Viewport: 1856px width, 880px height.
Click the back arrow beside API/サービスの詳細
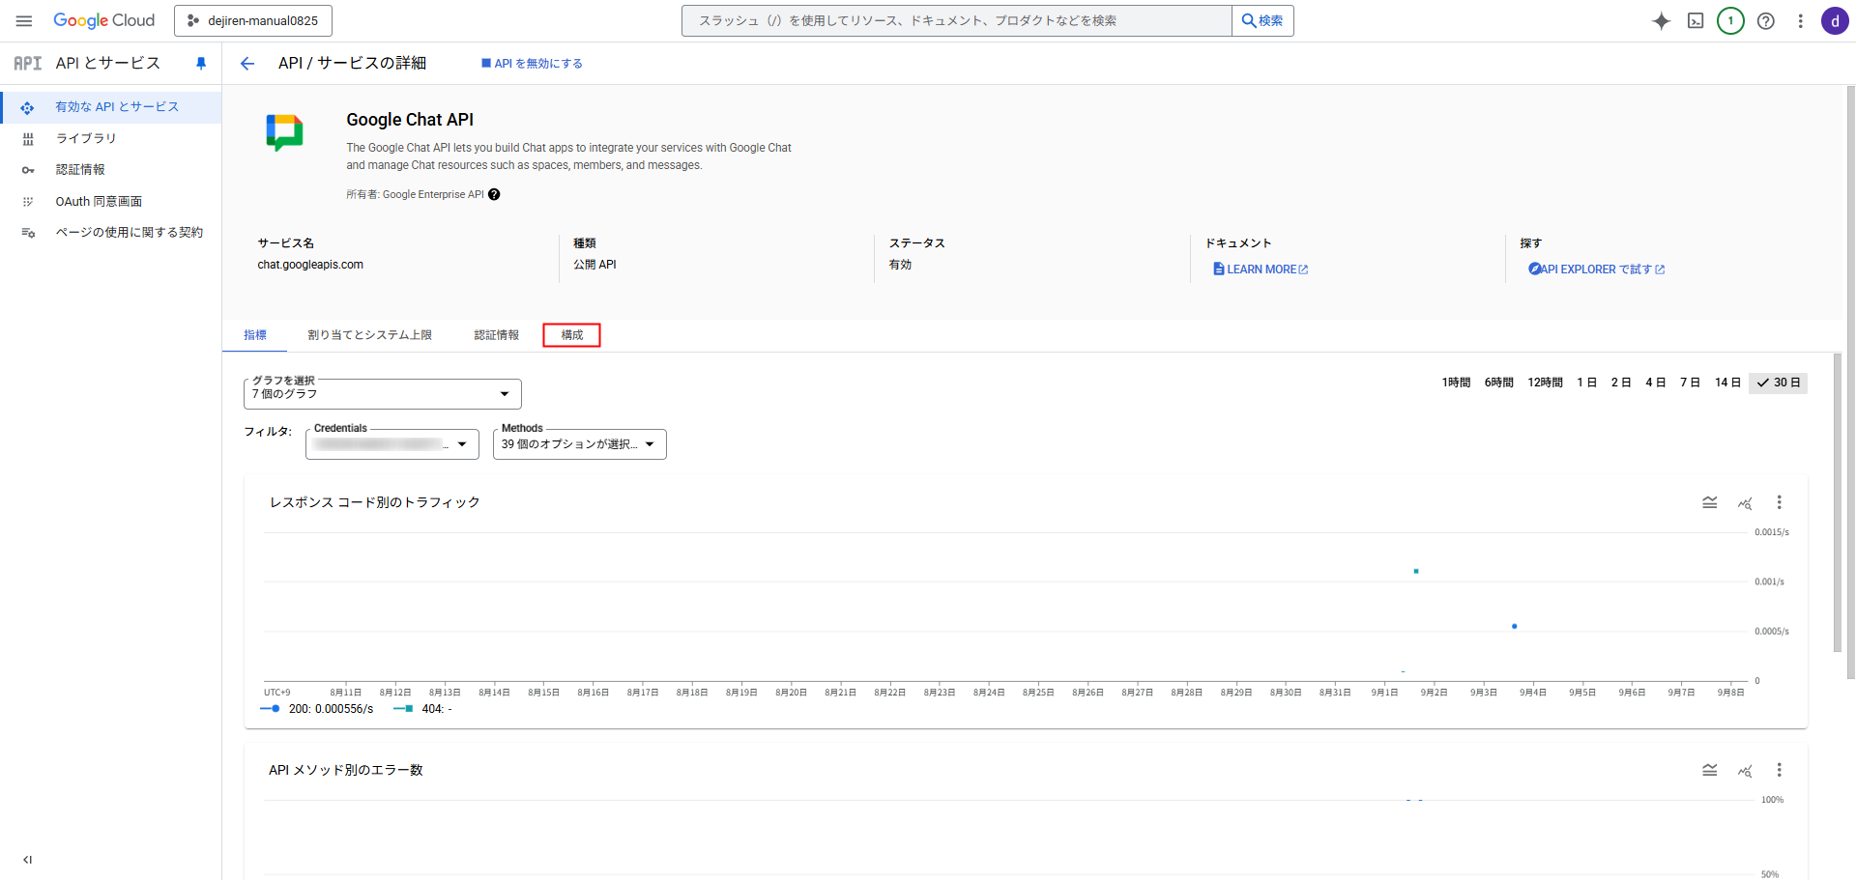pos(247,64)
